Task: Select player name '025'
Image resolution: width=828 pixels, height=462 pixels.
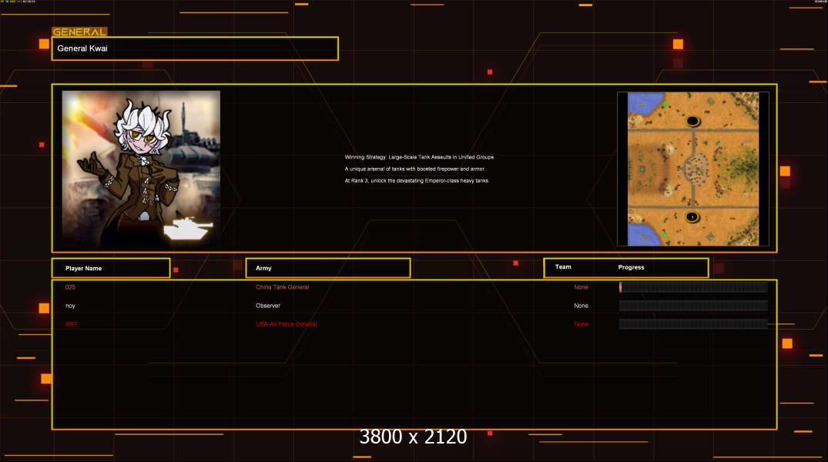Action: pos(70,287)
